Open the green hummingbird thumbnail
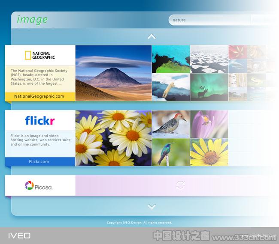Image resolution: width=279 pixels, height=244 pixels. pyautogui.click(x=171, y=152)
